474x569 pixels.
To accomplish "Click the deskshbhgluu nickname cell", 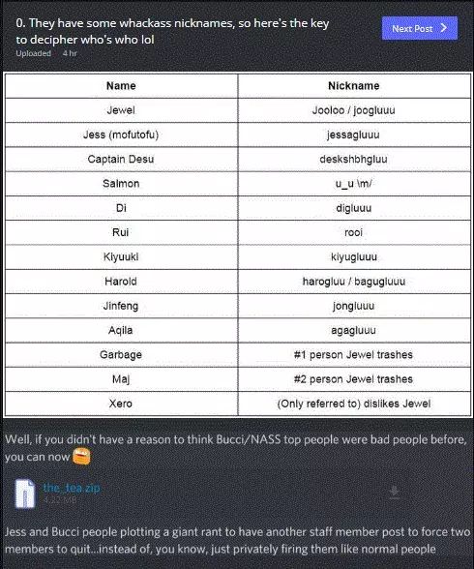I will point(354,159).
